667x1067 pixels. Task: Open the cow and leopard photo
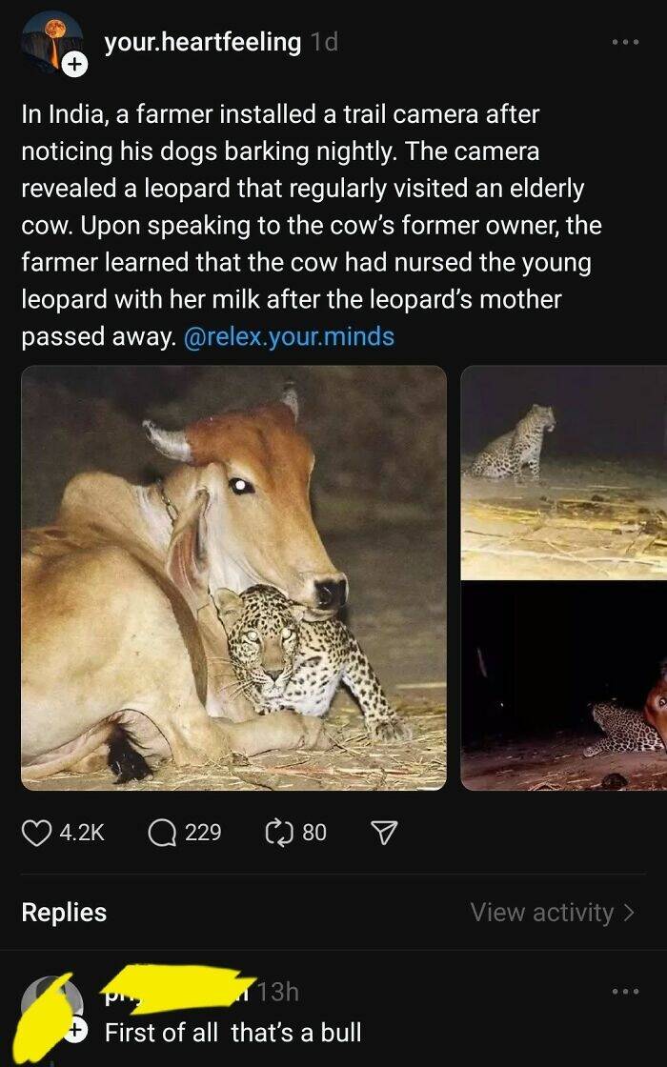pyautogui.click(x=233, y=577)
